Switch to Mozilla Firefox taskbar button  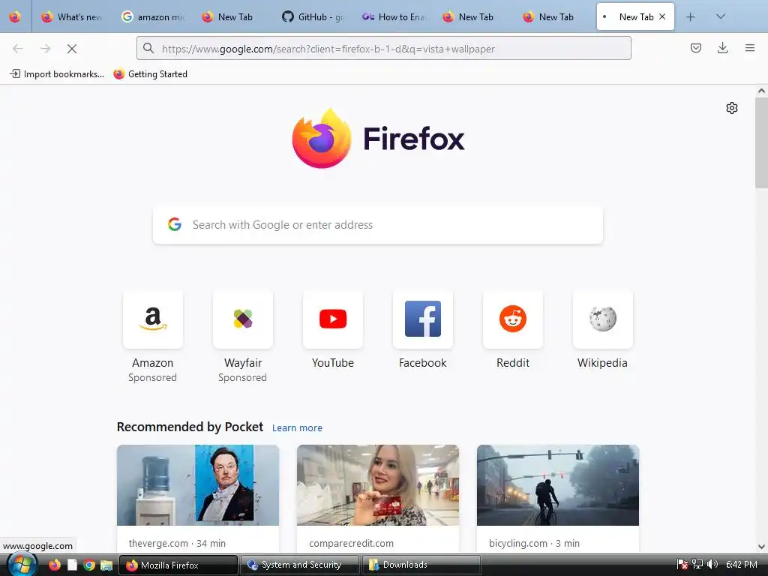[178, 565]
